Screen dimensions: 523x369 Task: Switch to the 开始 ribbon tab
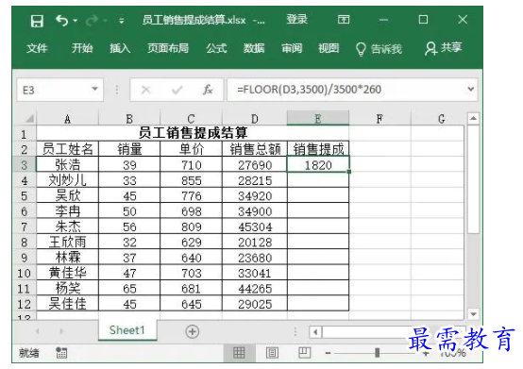pyautogui.click(x=82, y=48)
